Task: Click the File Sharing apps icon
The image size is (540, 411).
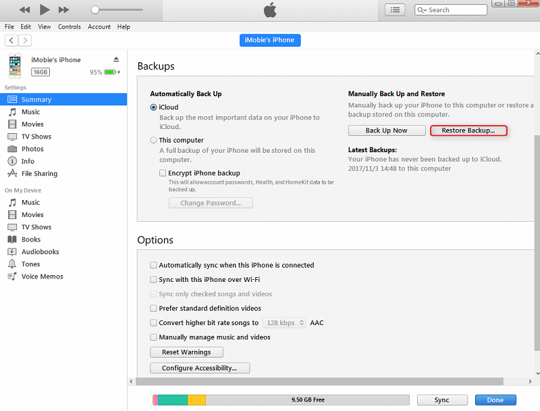Action: tap(12, 174)
